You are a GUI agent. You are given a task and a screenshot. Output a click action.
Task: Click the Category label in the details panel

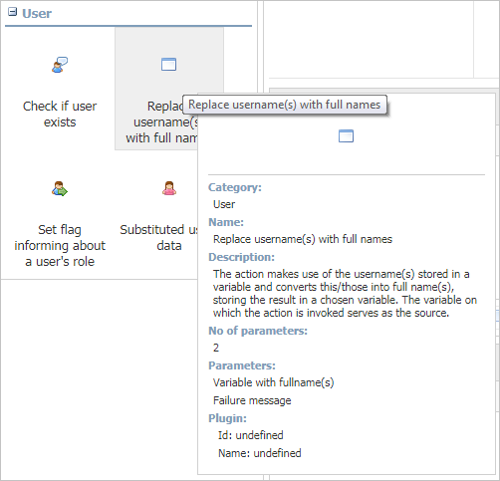[x=235, y=187]
